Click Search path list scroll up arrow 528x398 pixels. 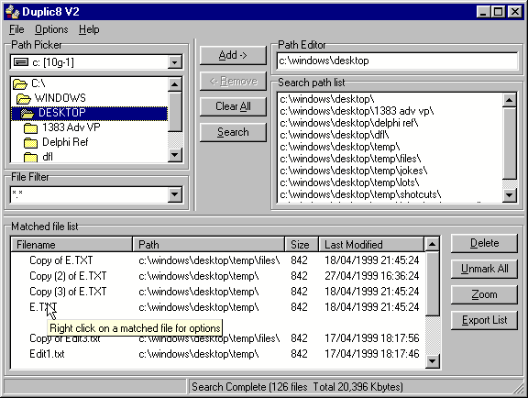pyautogui.click(x=509, y=100)
